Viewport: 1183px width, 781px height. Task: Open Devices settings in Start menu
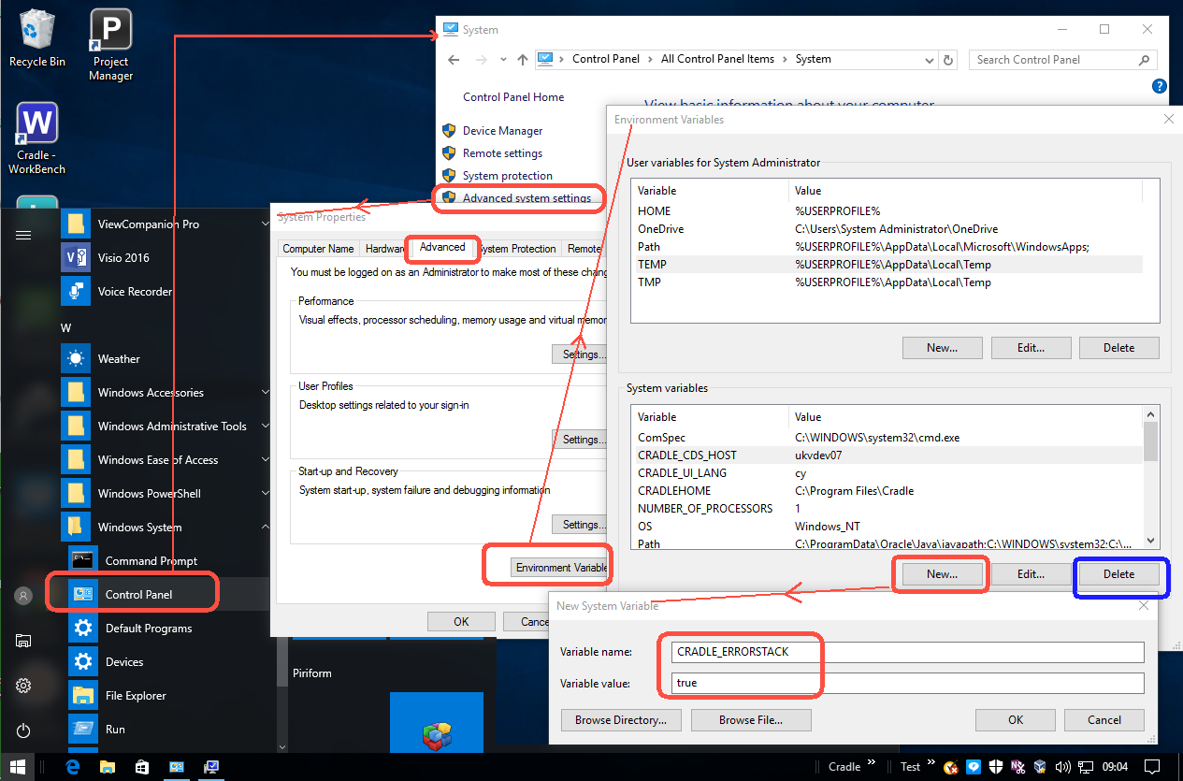pyautogui.click(x=123, y=662)
